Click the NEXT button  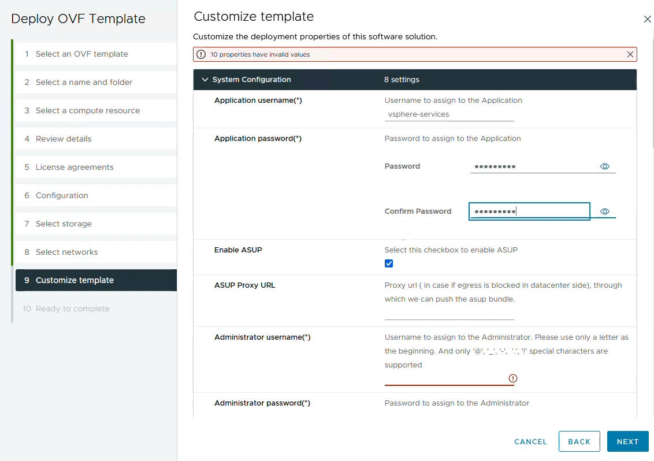627,441
